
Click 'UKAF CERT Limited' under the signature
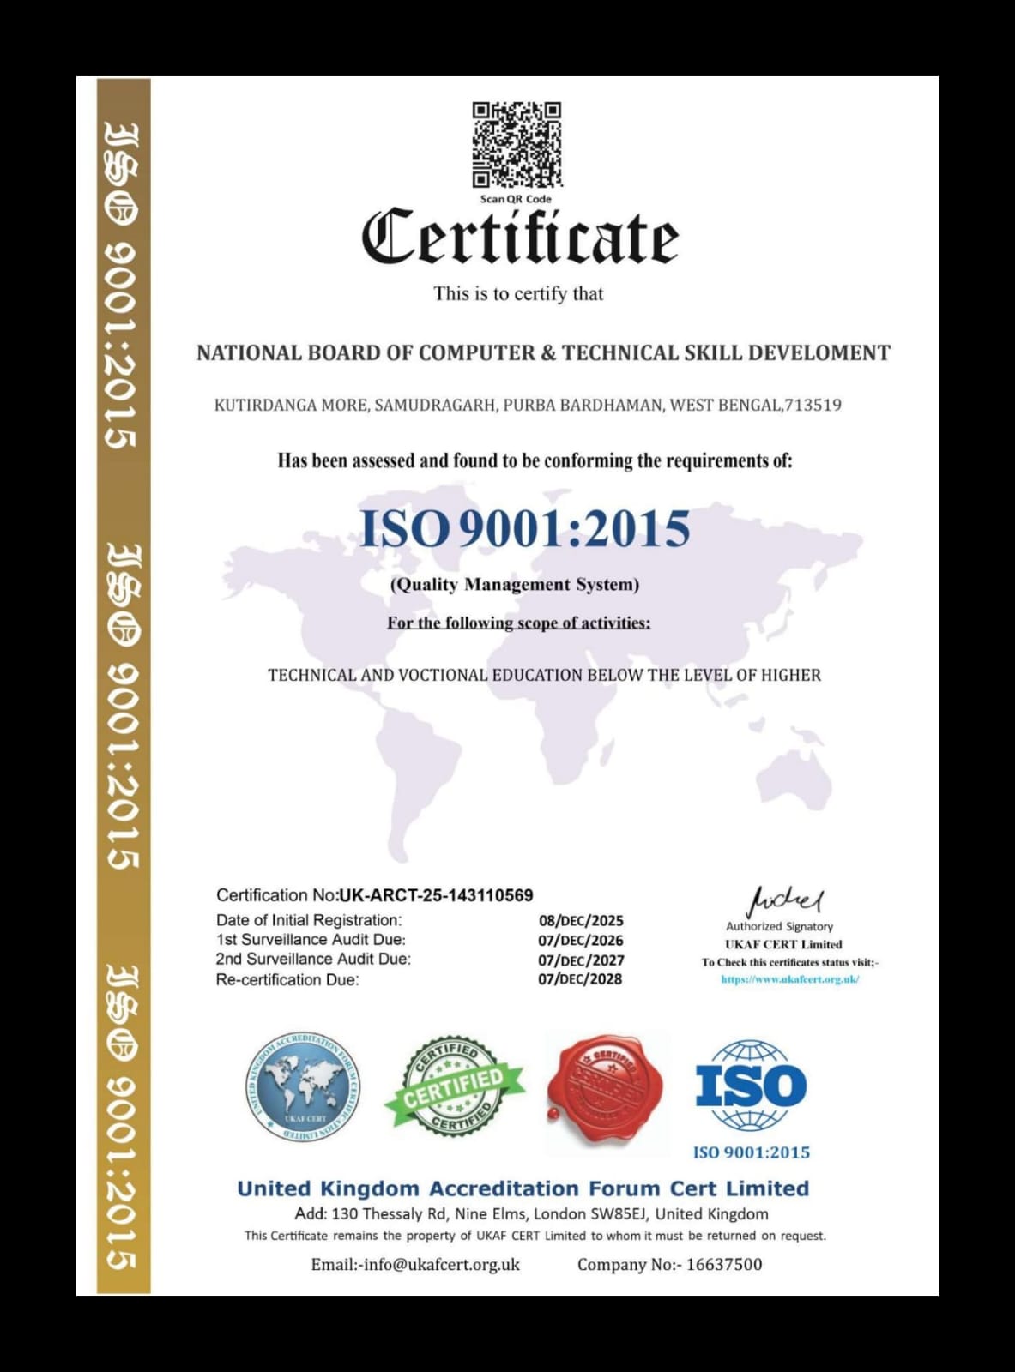783,945
